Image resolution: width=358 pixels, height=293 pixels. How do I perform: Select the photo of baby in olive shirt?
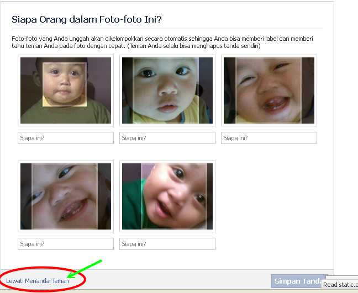click(x=66, y=90)
